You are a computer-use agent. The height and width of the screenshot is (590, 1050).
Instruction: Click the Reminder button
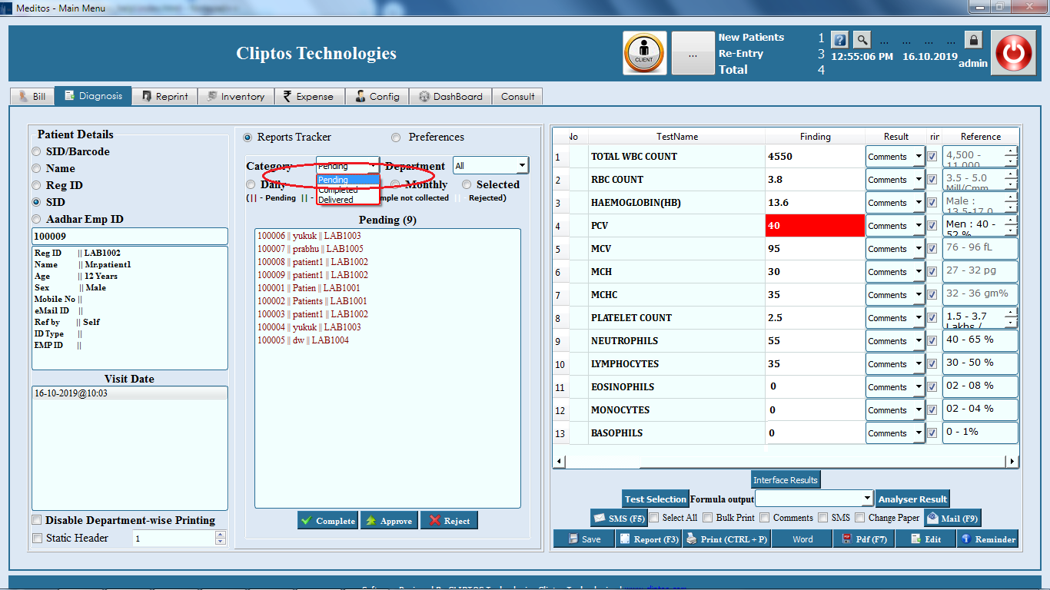click(988, 539)
